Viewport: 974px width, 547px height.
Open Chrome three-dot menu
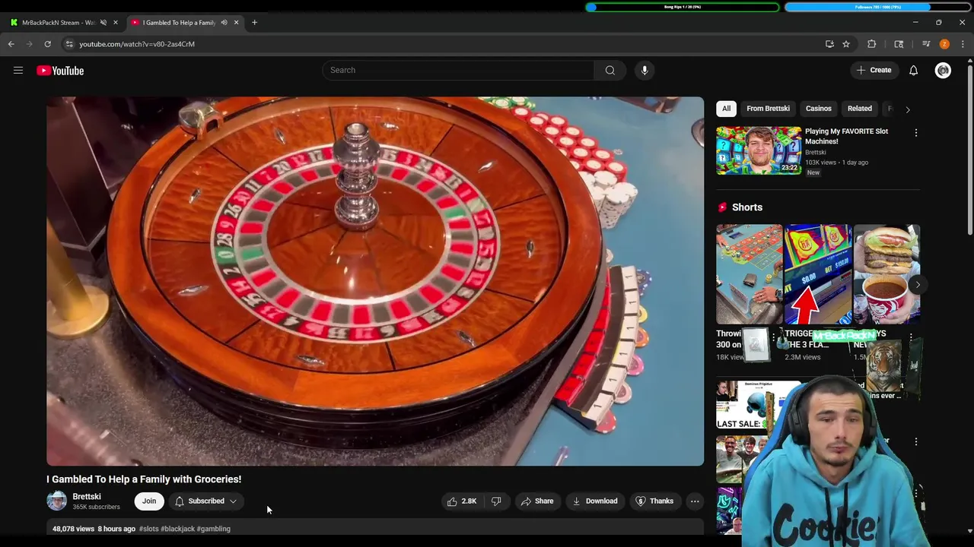(x=963, y=44)
